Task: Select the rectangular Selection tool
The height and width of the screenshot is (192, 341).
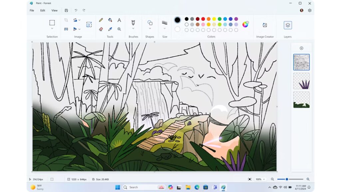Action: pos(52,23)
